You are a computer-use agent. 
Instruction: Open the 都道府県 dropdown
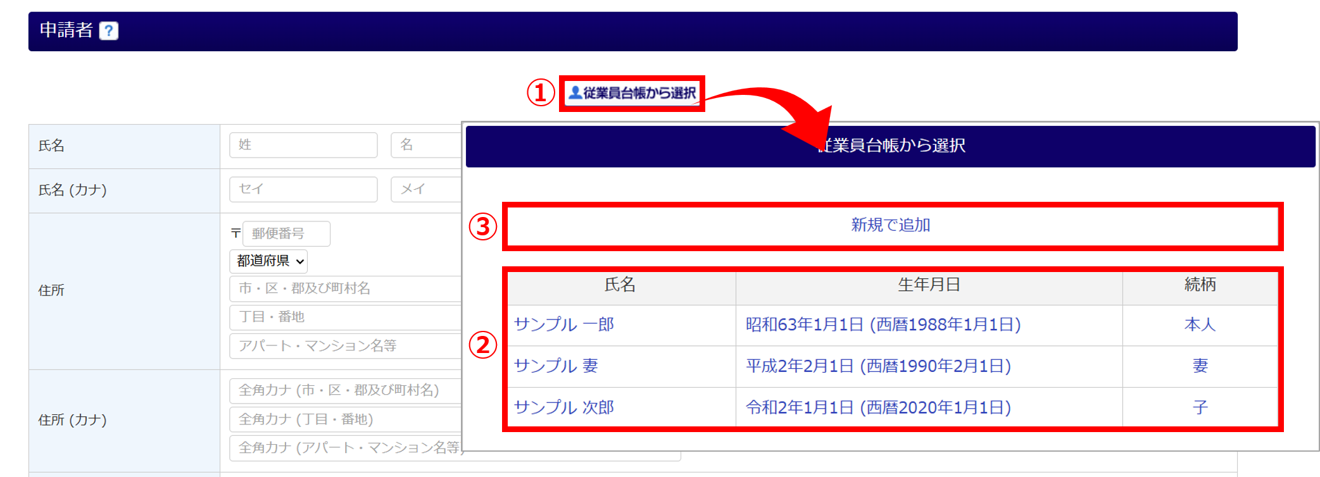(268, 261)
